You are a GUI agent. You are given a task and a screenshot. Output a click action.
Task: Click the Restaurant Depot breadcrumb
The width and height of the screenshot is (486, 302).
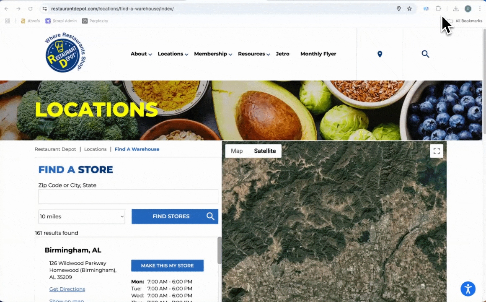[55, 149]
